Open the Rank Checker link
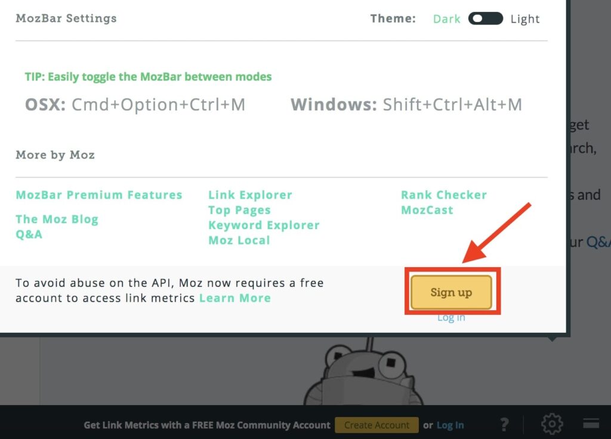 444,195
